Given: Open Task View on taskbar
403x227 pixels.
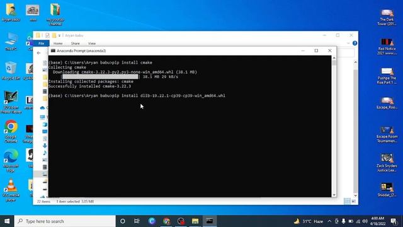Looking at the screenshot, I should [x=137, y=221].
